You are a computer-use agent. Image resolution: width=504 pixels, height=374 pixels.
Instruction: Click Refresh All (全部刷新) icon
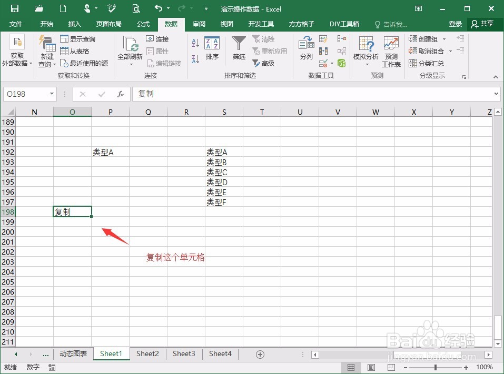click(x=130, y=50)
